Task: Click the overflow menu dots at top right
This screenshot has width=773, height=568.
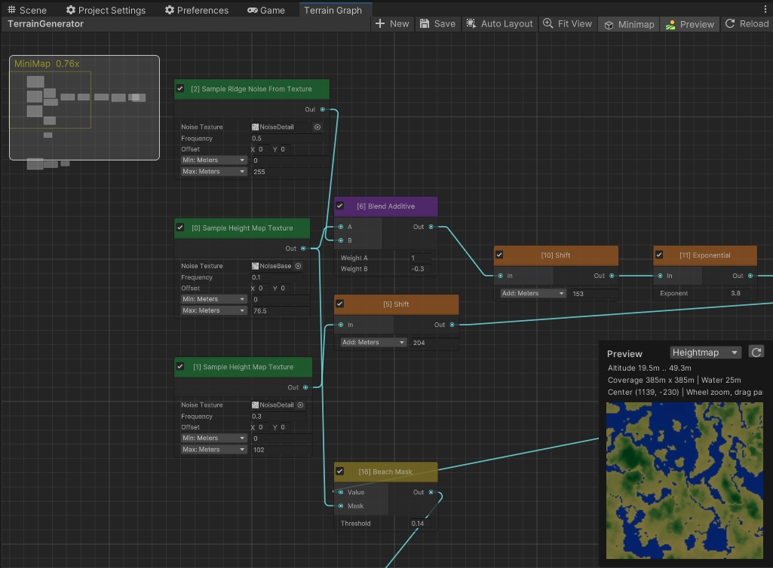Action: point(765,8)
